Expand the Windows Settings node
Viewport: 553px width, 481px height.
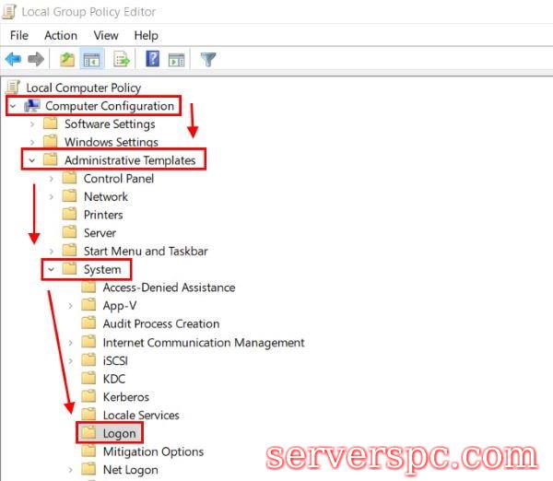32,143
